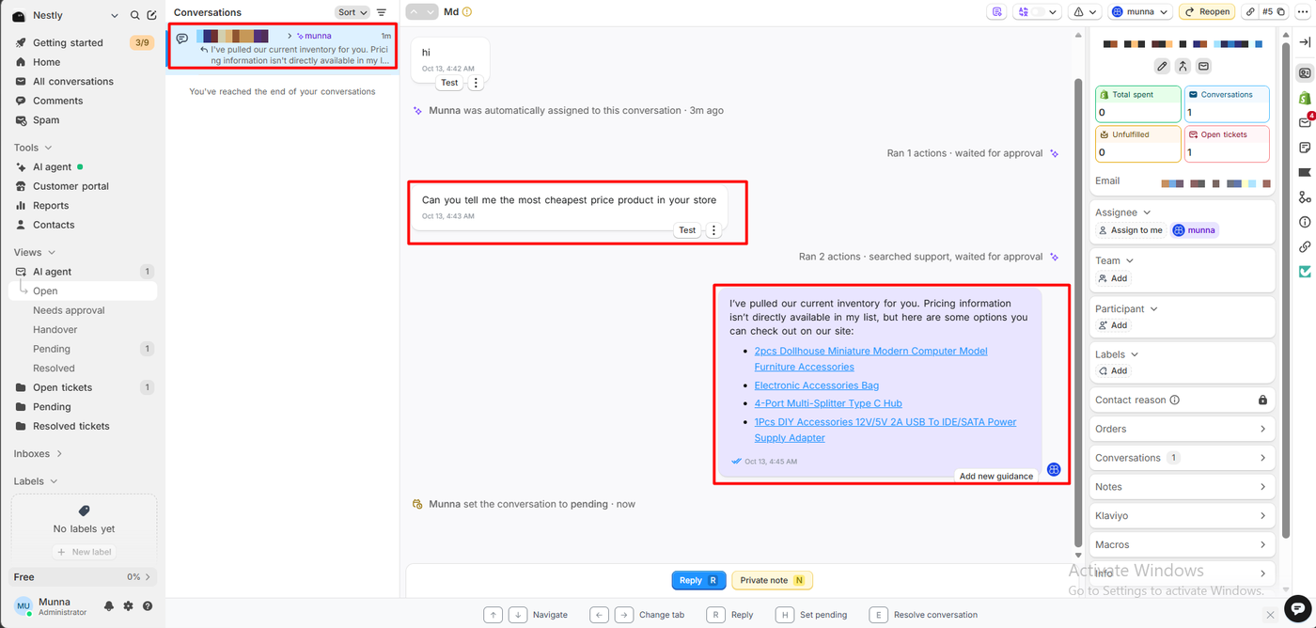Go to previous conversation with up arrow
Viewport: 1316px width, 628px height.
point(414,12)
